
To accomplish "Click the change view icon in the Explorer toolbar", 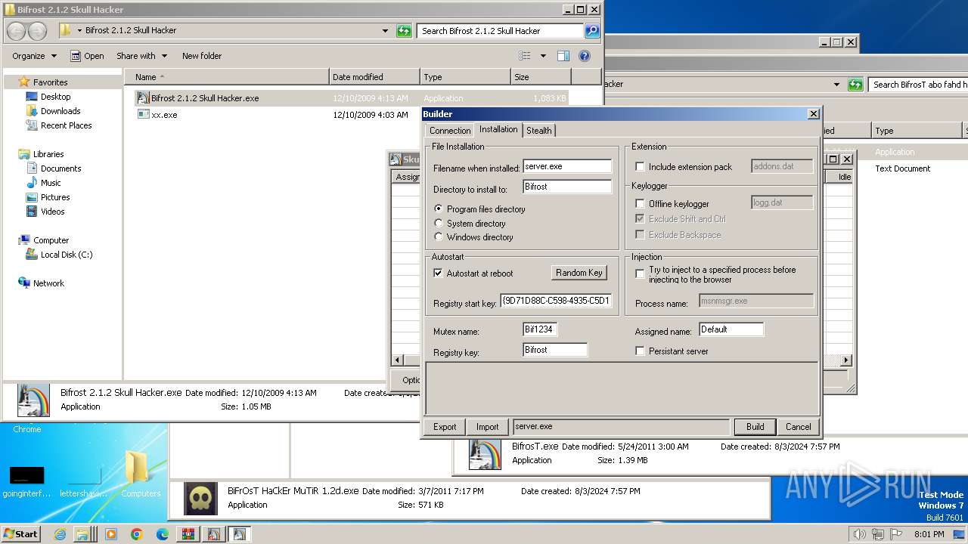I will 525,56.
